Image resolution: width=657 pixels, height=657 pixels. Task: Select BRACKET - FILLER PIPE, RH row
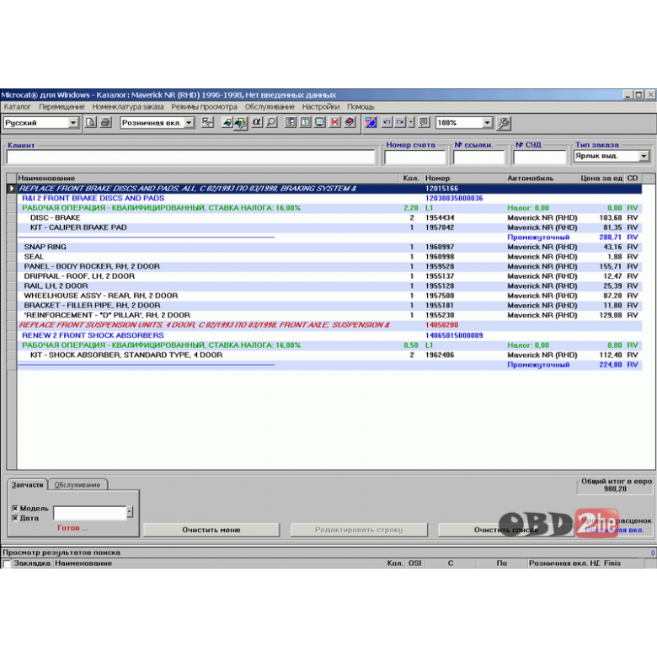pyautogui.click(x=329, y=306)
